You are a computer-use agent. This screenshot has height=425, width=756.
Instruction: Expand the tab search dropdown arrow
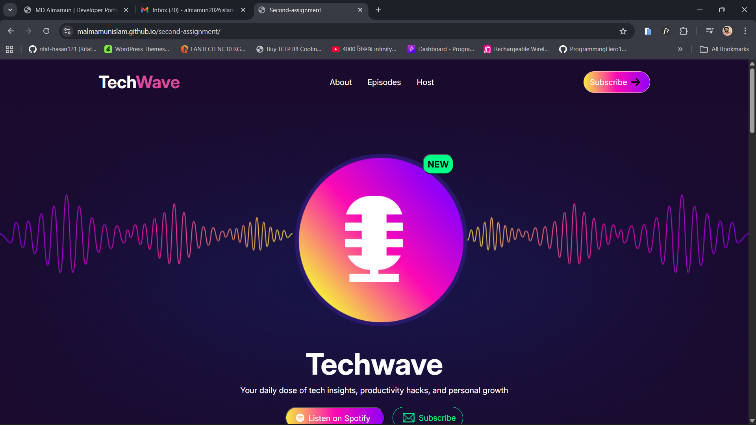[x=10, y=10]
